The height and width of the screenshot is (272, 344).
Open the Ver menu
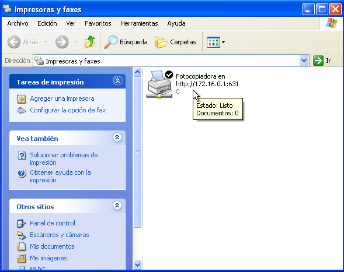[x=71, y=23]
